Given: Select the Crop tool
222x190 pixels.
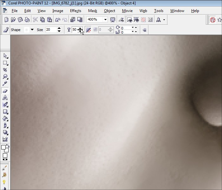Looking at the screenshot, I should pyautogui.click(x=5, y=70).
